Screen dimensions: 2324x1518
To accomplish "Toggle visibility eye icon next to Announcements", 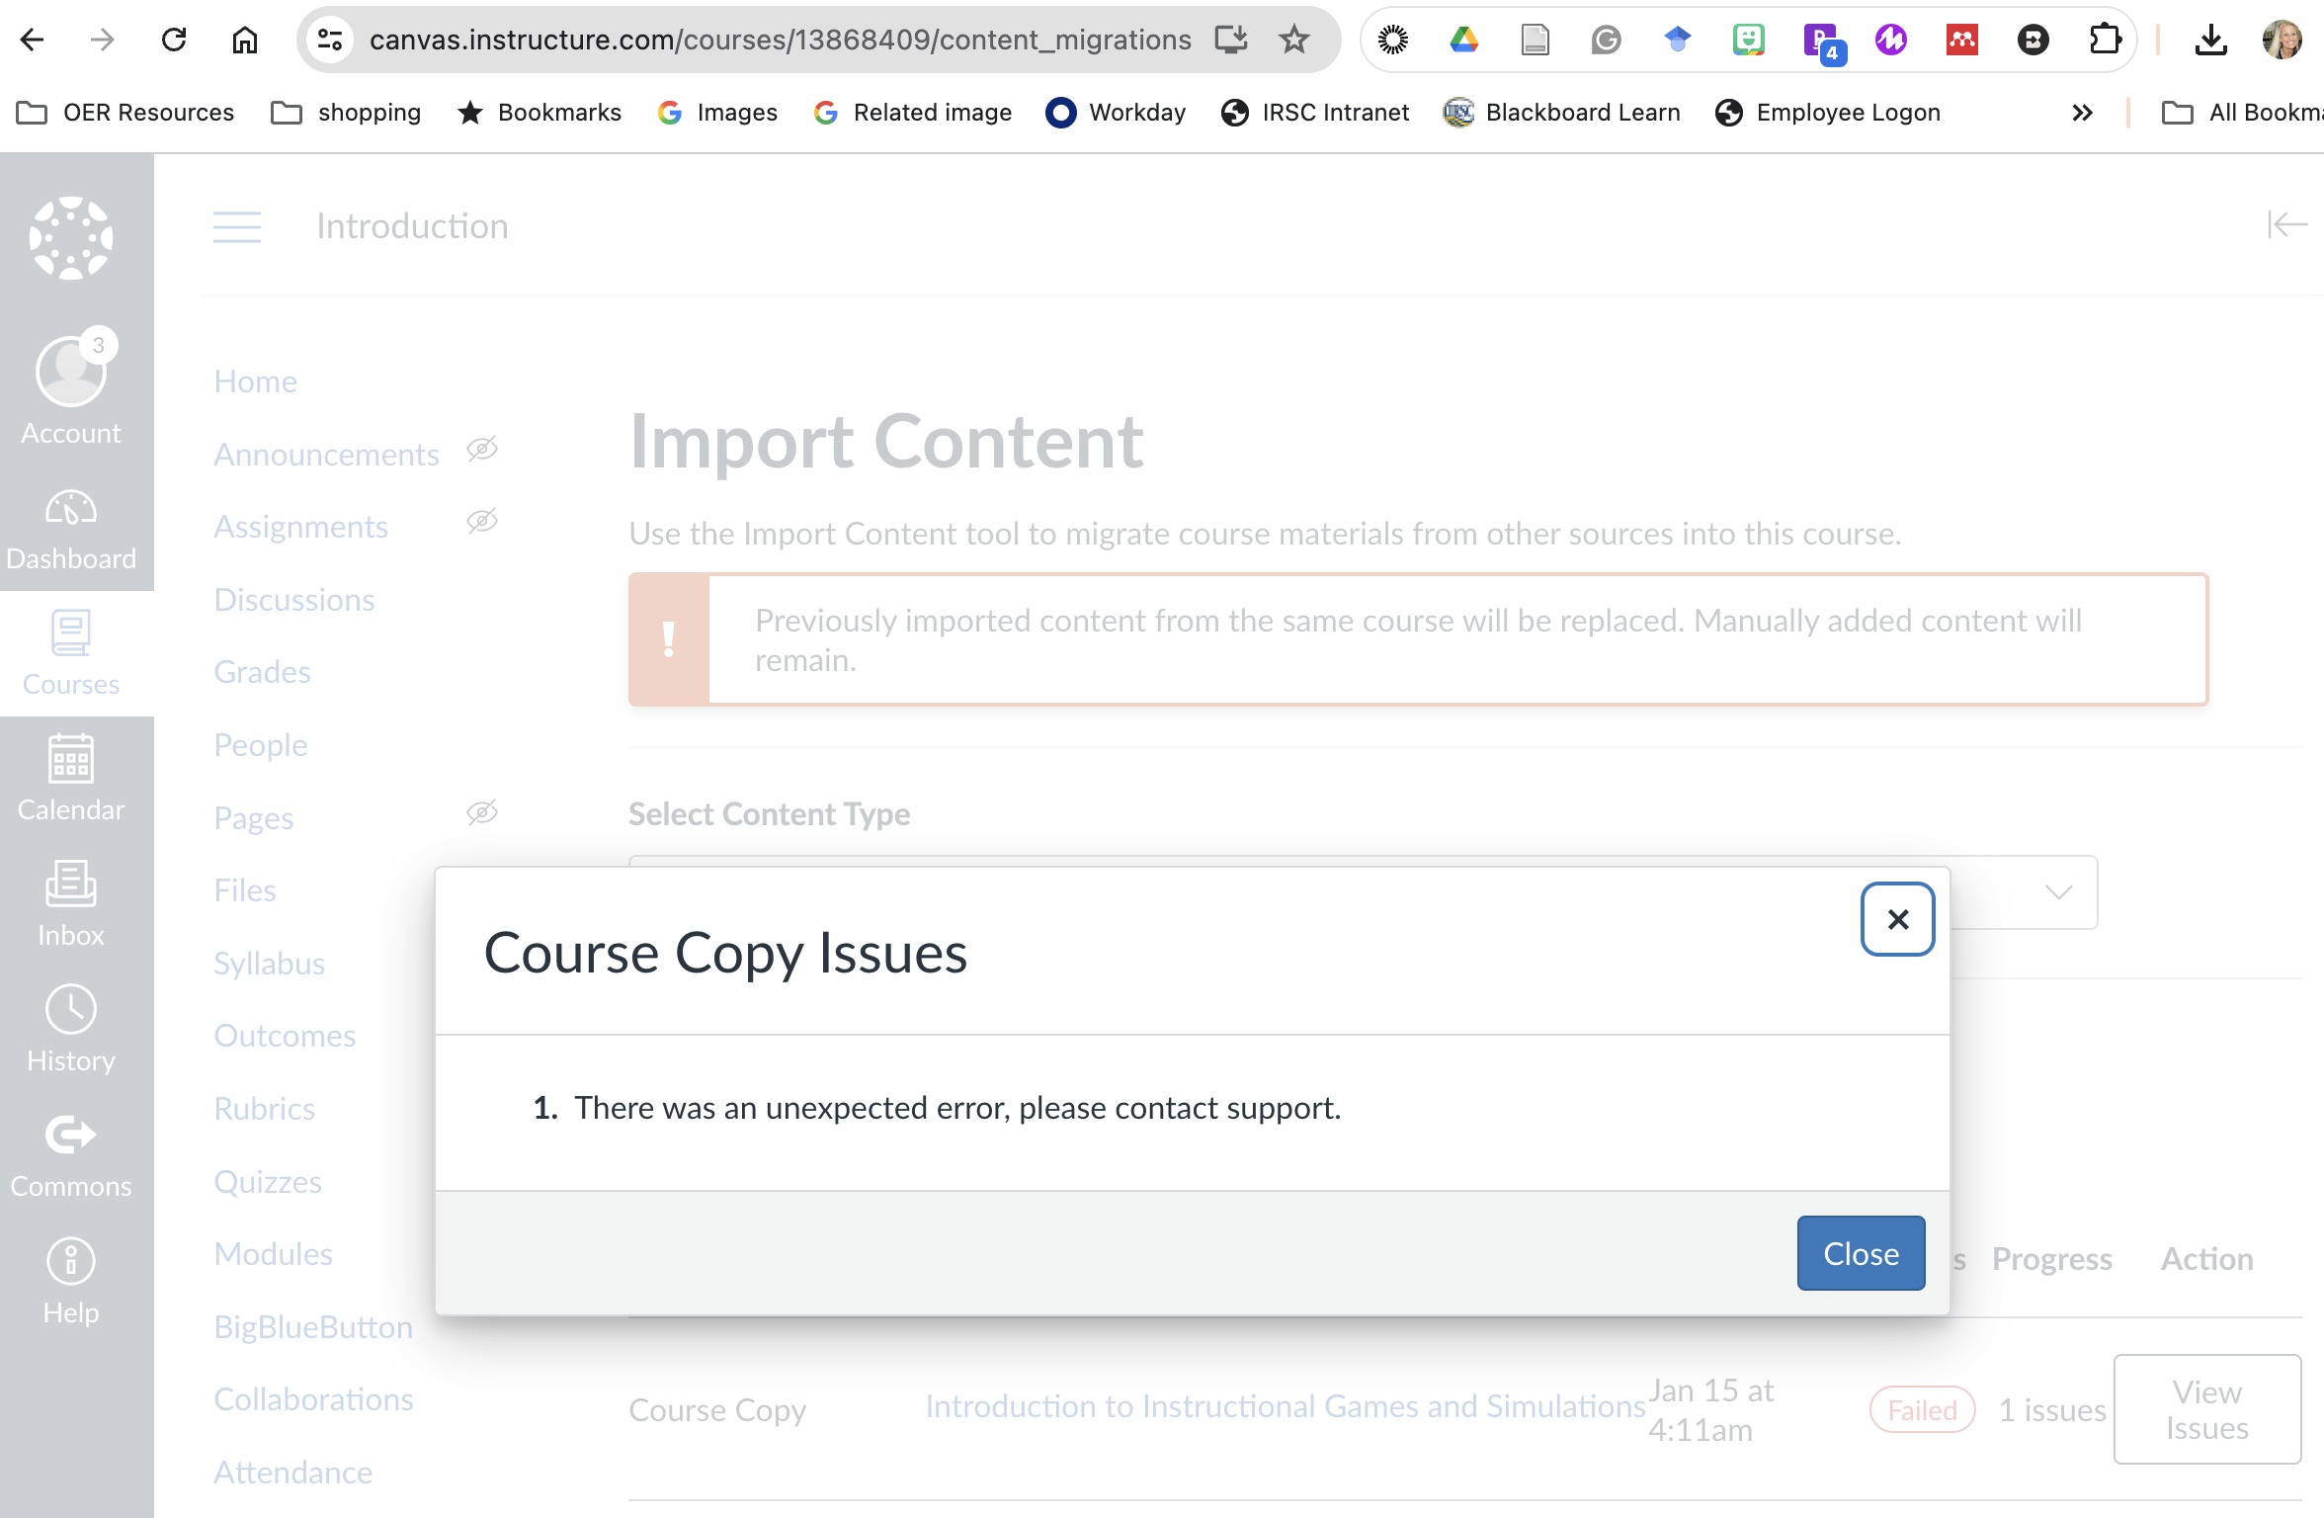I will [x=481, y=450].
